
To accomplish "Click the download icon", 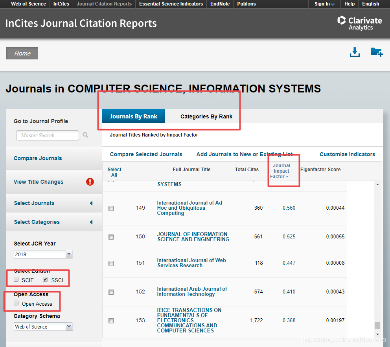I will pyautogui.click(x=355, y=52).
